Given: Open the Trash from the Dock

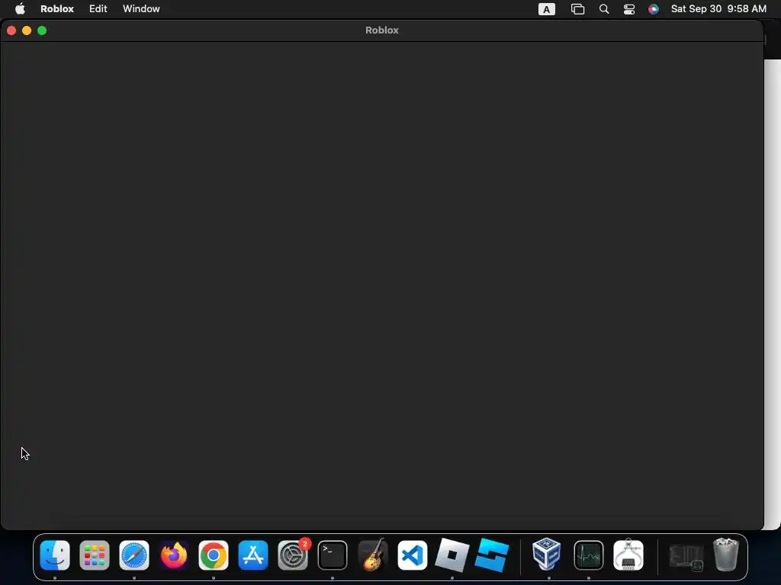Looking at the screenshot, I should coord(726,555).
